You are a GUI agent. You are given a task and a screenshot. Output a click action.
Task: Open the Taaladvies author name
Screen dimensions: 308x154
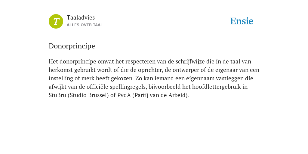pyautogui.click(x=81, y=18)
